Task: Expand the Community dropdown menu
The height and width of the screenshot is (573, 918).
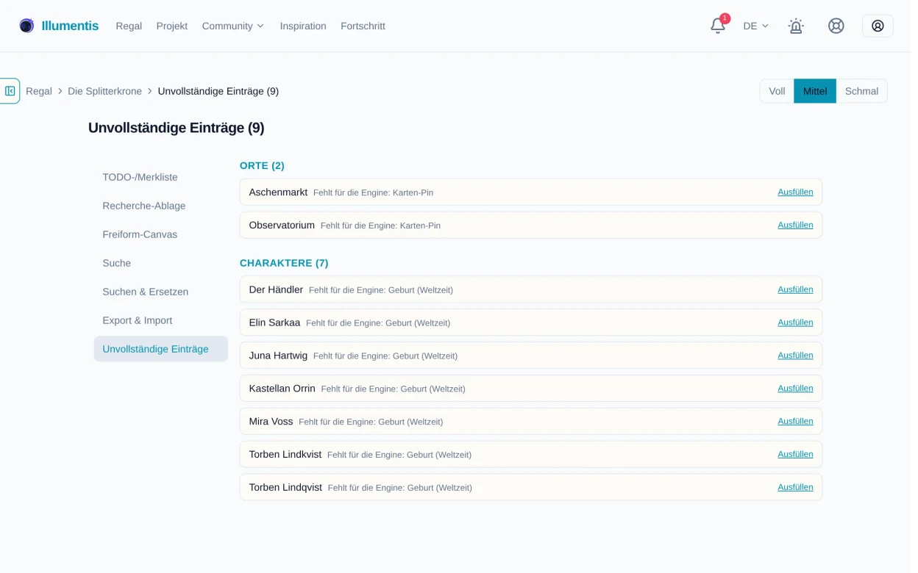Action: 232,26
